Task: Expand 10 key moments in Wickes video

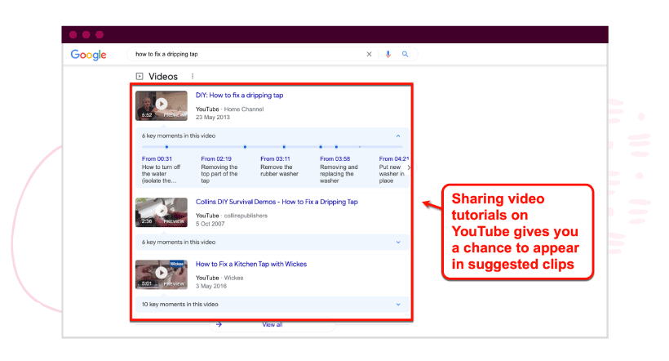Action: [x=398, y=304]
